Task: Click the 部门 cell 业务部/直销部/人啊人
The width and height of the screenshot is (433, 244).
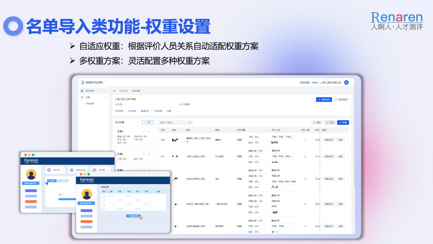Action: [196, 226]
